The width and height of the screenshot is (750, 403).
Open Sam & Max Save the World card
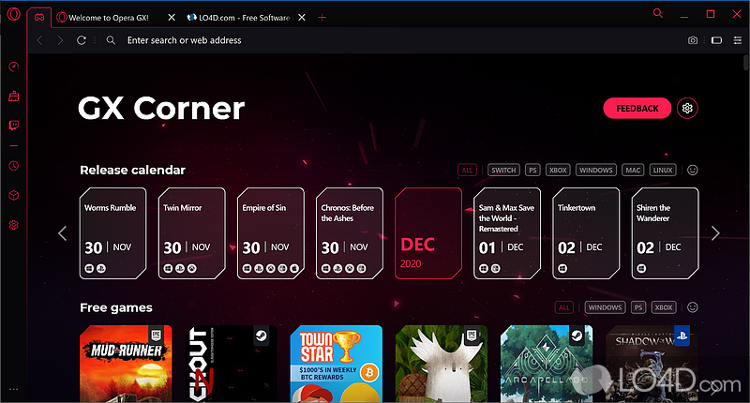tap(507, 233)
